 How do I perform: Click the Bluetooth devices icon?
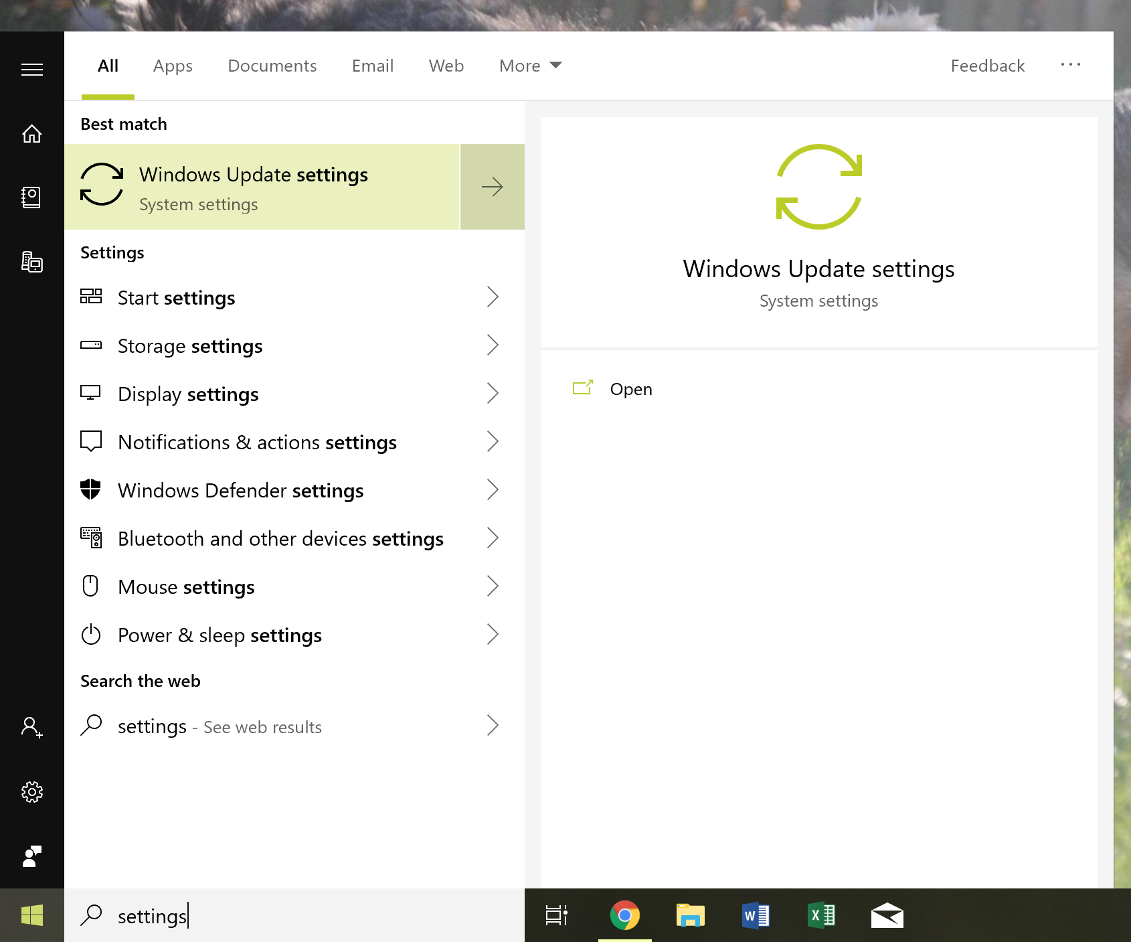(x=91, y=538)
